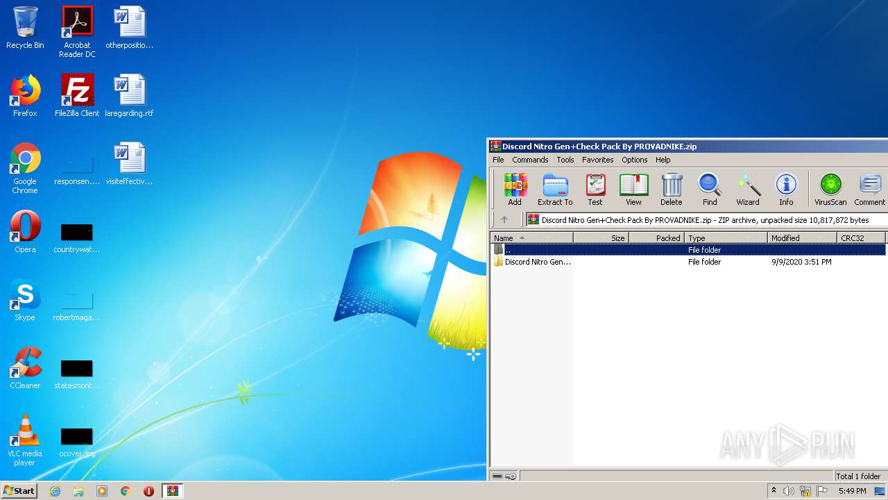
Task: Select the CCleaner desktop shortcut
Action: click(x=25, y=368)
